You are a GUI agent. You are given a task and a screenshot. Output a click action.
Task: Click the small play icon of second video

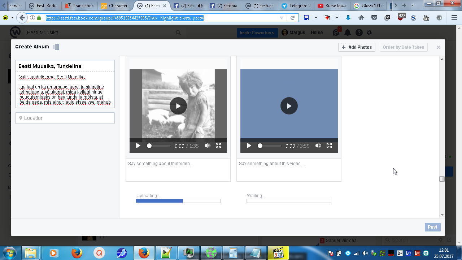click(249, 146)
